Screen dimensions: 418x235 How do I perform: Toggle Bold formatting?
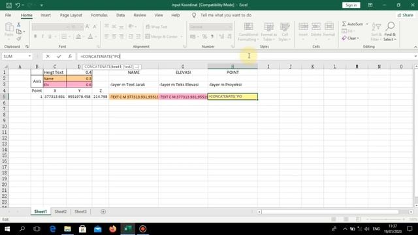(x=35, y=37)
